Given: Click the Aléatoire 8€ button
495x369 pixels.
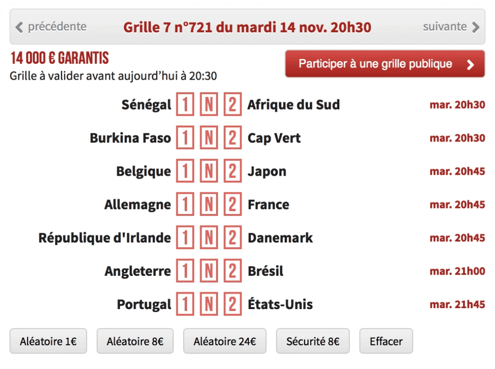Looking at the screenshot, I should 135,341.
